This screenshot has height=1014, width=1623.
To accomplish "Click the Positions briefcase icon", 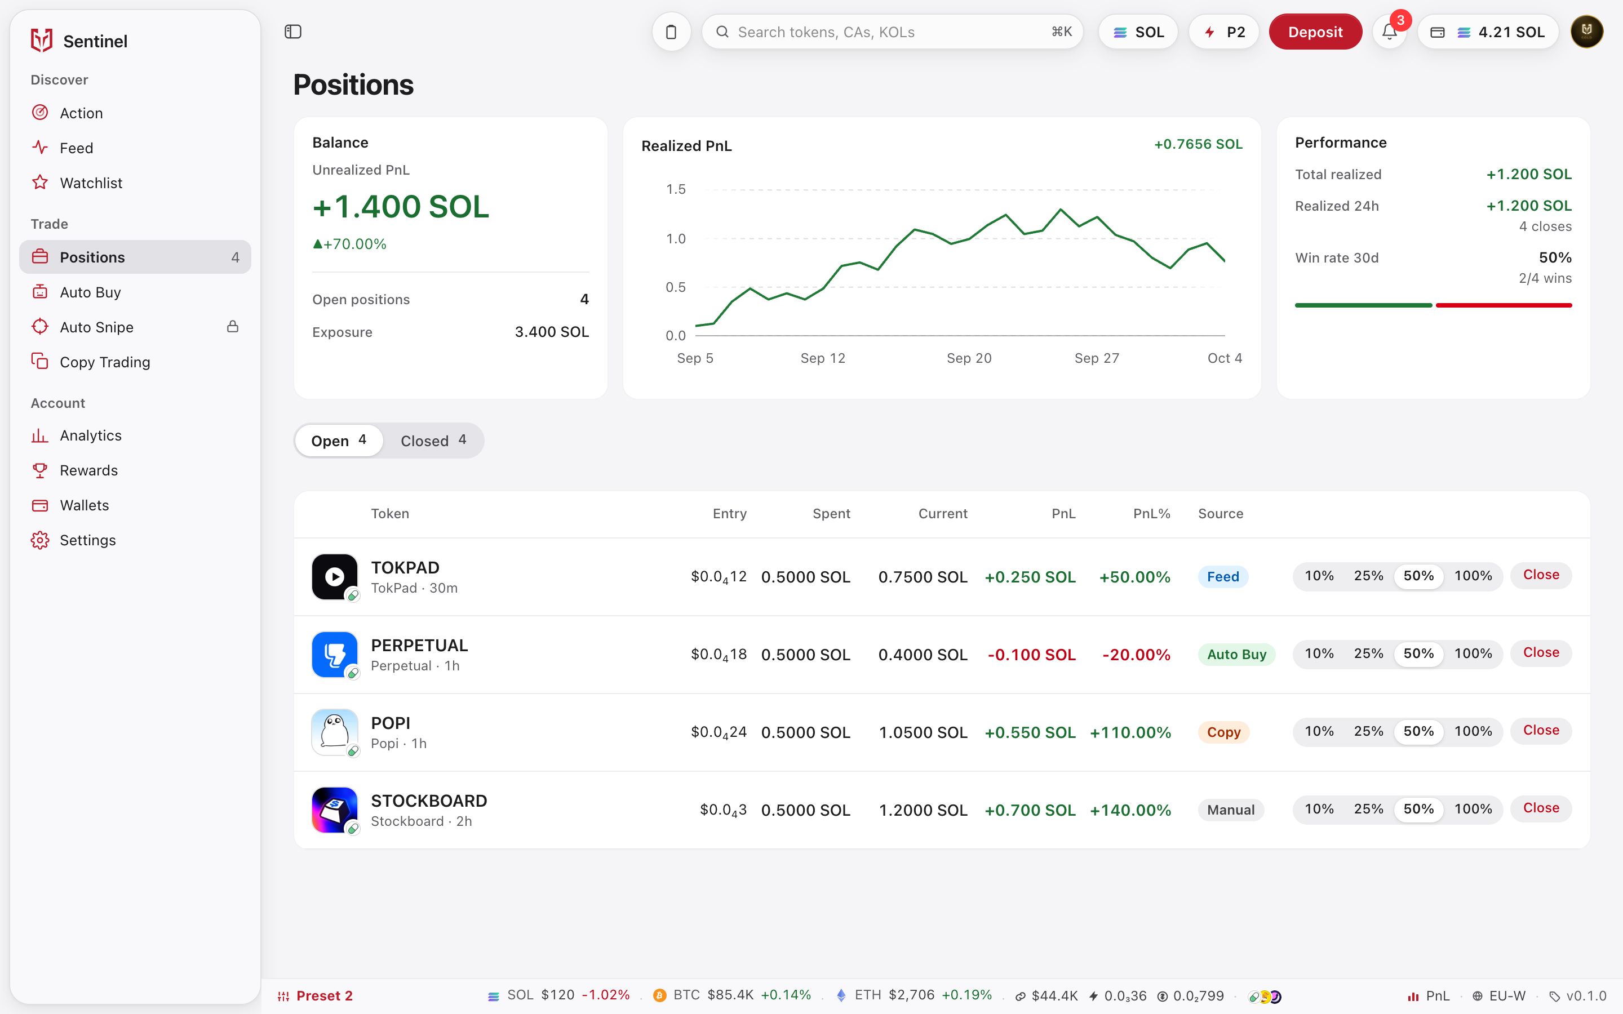I will point(40,257).
